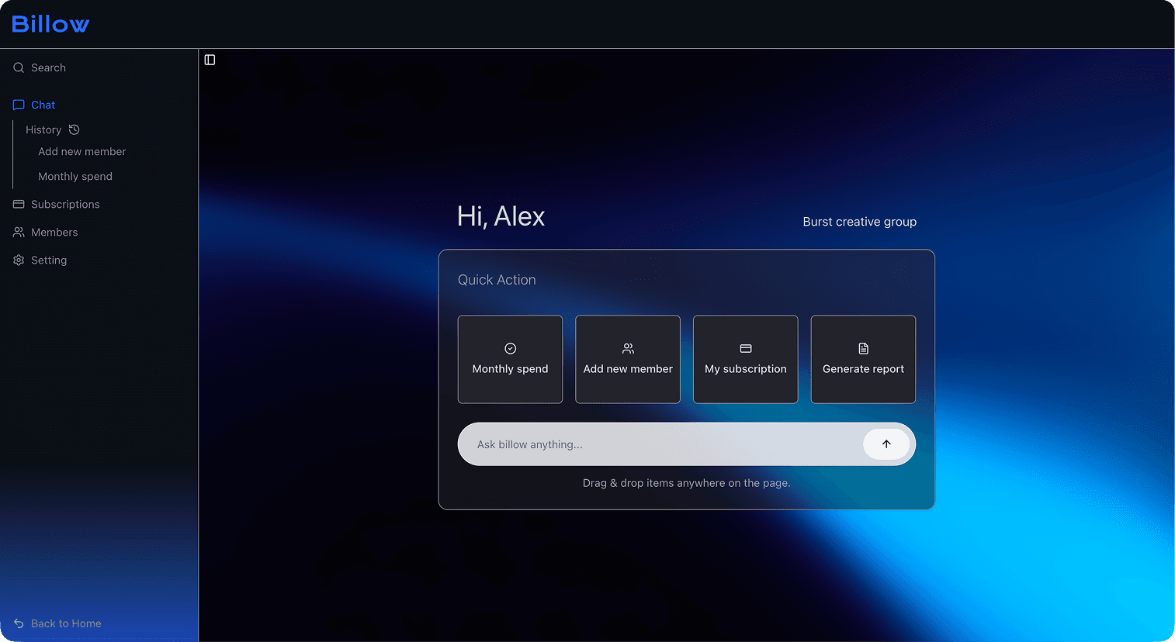Viewport: 1175px width, 642px height.
Task: Open the My subscription card icon
Action: 745,348
